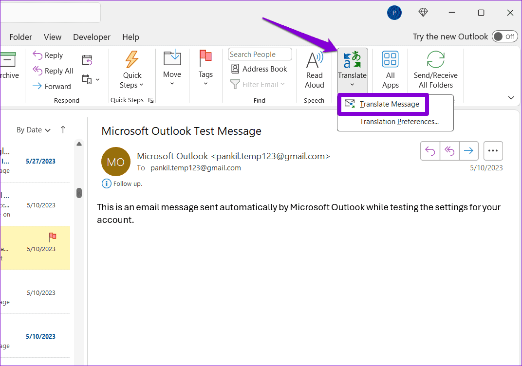Viewport: 522px width, 366px height.
Task: Click the received date in the reading pane
Action: (x=486, y=168)
